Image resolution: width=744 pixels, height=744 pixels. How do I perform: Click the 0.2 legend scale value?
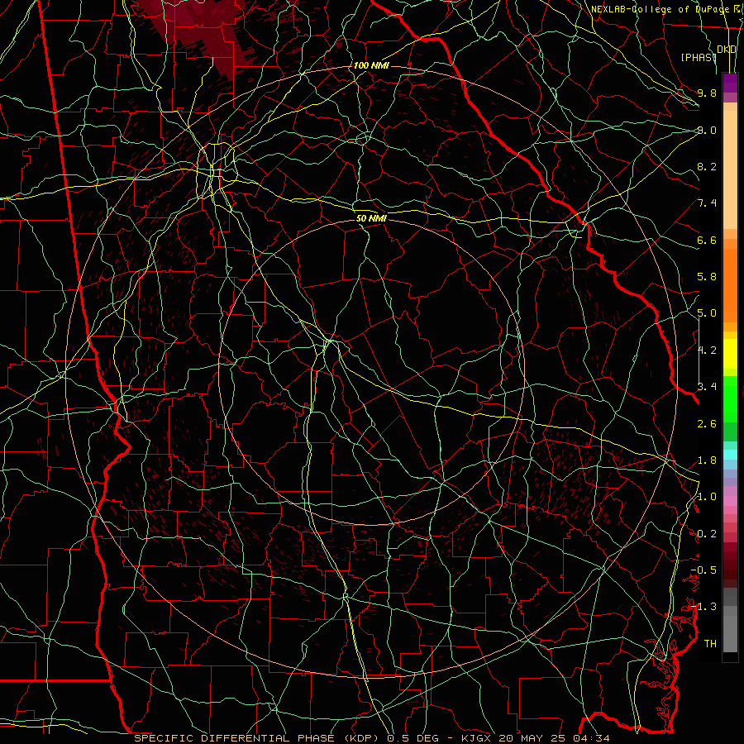click(x=707, y=534)
